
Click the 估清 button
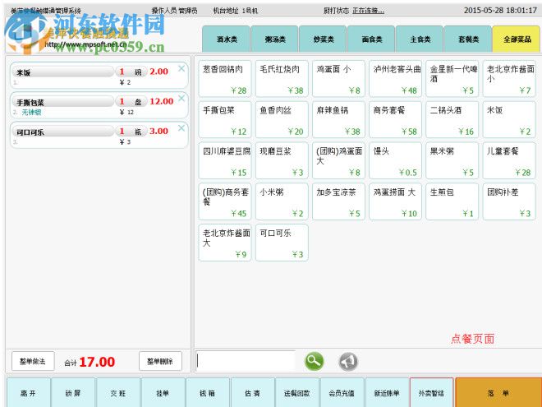(x=252, y=393)
